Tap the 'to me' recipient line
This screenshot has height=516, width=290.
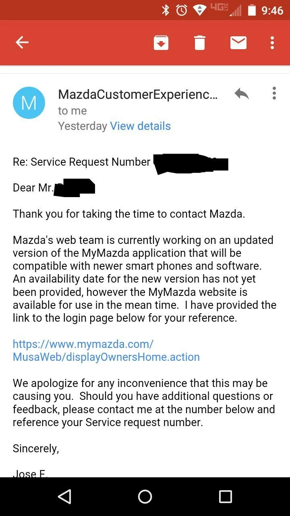pos(72,111)
